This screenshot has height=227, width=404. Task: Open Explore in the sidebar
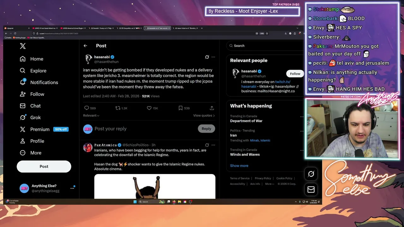coord(33,71)
